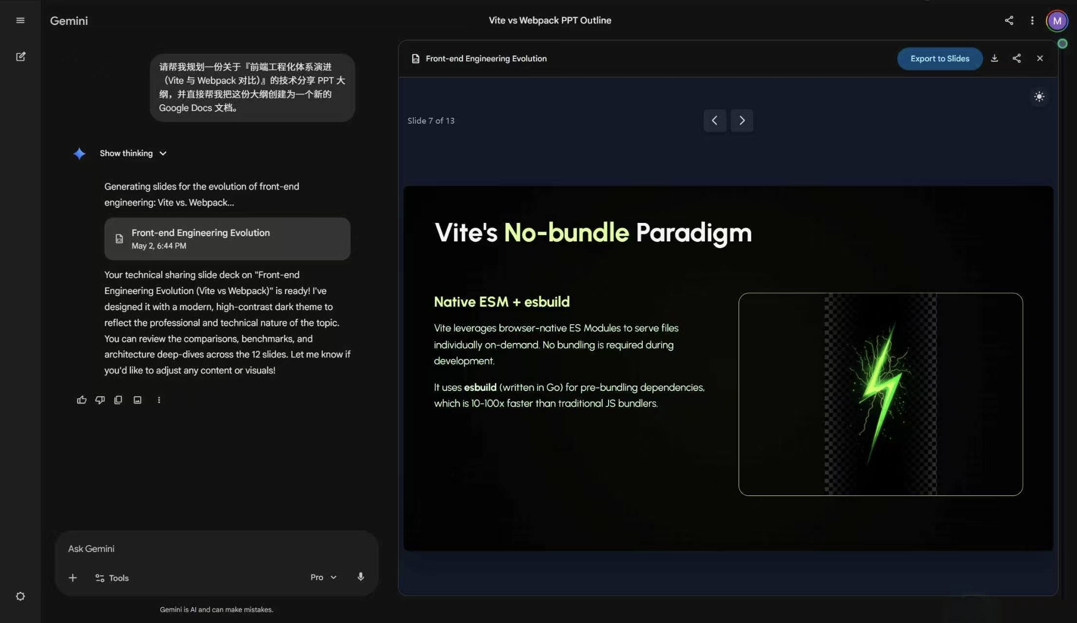
Task: Copy the Gemini response
Action: (118, 400)
